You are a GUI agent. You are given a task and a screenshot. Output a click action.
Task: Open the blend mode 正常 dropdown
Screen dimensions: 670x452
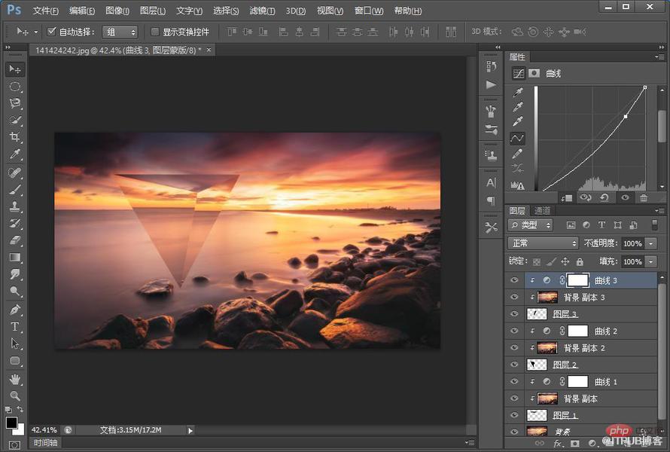click(543, 243)
